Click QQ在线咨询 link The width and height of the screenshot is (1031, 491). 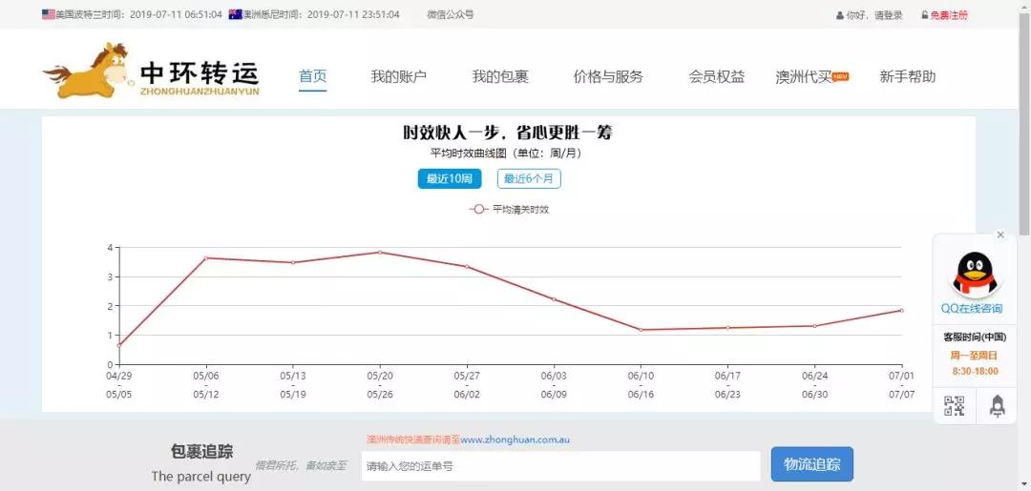tap(972, 309)
